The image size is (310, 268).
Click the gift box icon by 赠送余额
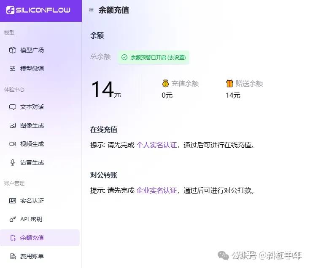(x=229, y=83)
